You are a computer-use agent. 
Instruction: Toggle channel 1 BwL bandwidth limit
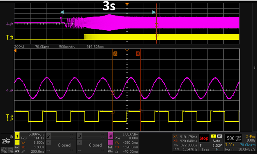point(17,147)
